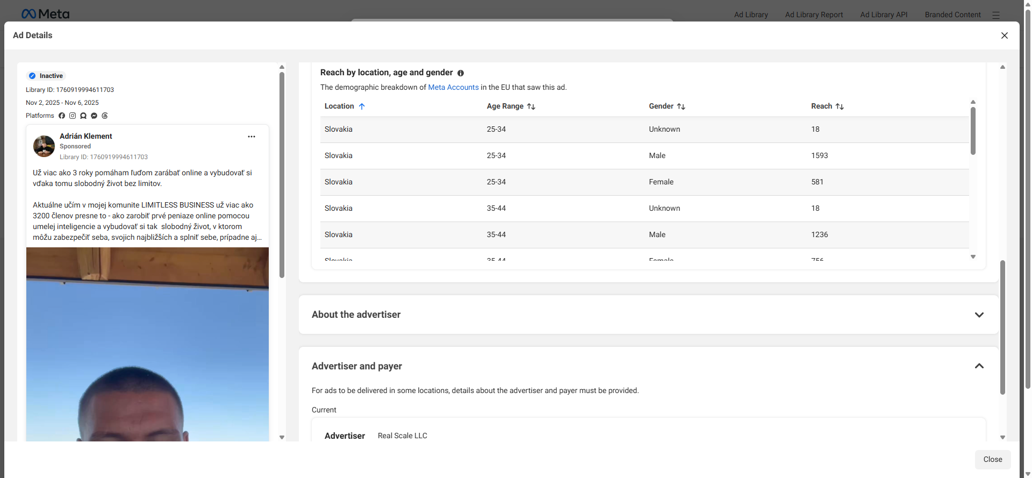Image resolution: width=1032 pixels, height=478 pixels.
Task: Click Adrián Klement profile picture
Action: 44,146
